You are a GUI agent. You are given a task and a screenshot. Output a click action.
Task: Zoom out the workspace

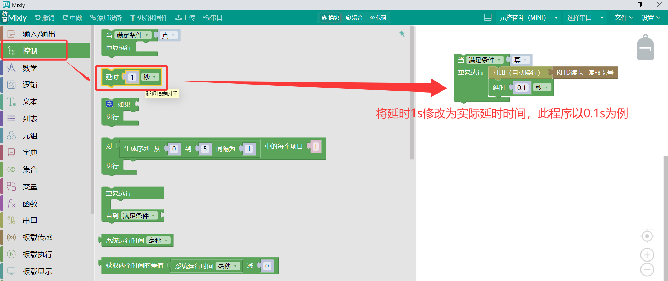pos(647,270)
